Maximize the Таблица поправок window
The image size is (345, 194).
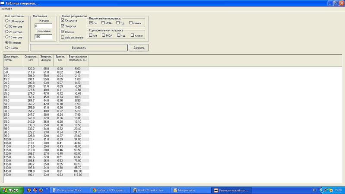(336, 3)
